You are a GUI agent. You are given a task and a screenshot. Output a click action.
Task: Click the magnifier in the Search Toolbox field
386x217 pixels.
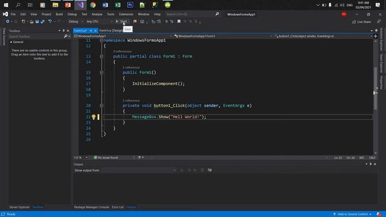coord(66,36)
